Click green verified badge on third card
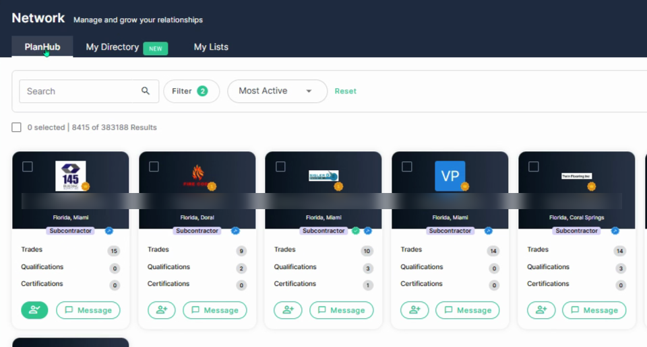 point(356,231)
